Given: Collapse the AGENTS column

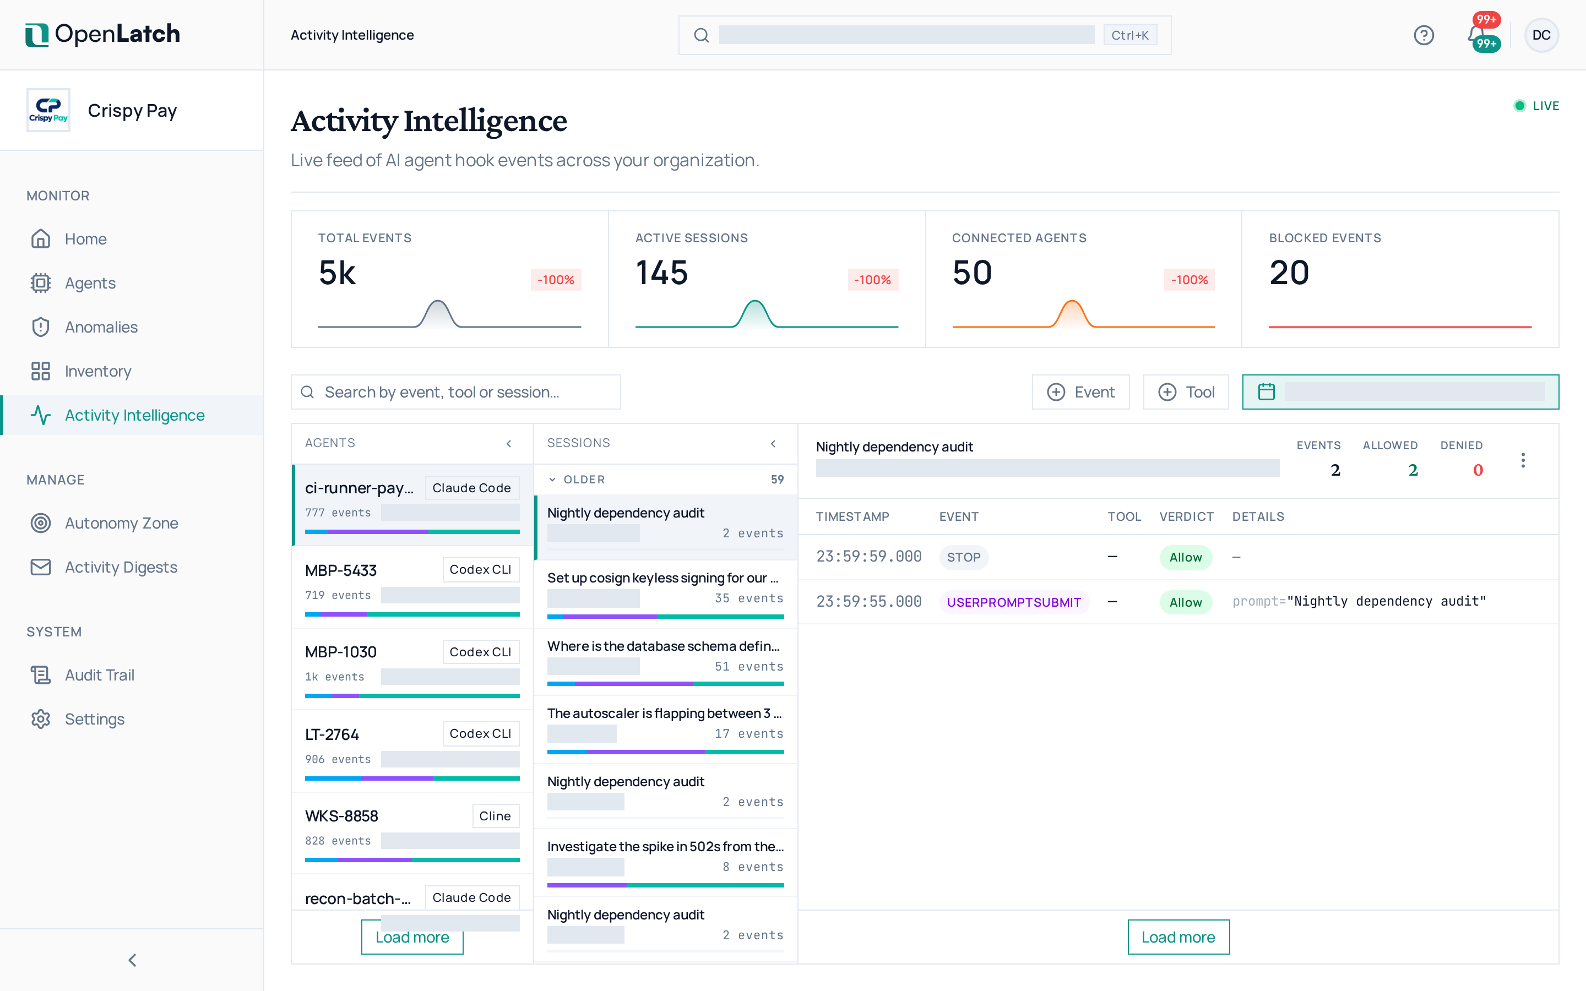Looking at the screenshot, I should pos(509,444).
